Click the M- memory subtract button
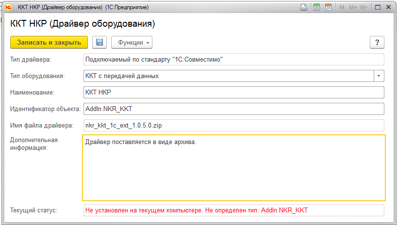Screen dimensions: 397x225 pos(364,8)
